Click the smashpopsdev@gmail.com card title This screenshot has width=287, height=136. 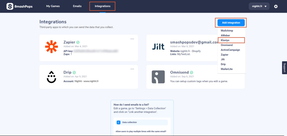tap(194, 42)
